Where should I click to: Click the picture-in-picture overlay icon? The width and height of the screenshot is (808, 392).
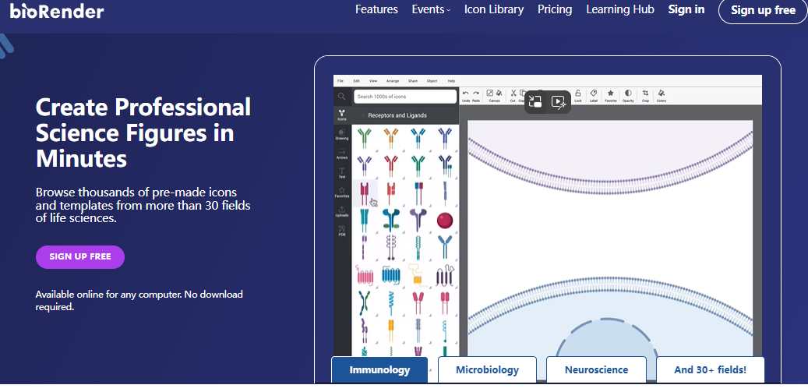535,101
